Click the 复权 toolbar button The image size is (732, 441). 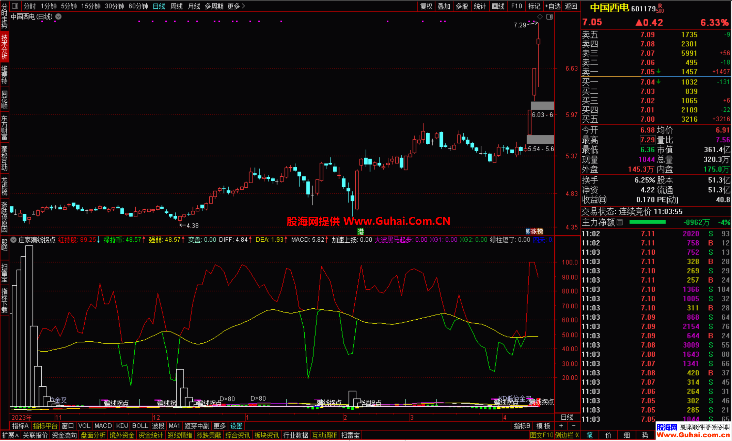tap(426, 6)
